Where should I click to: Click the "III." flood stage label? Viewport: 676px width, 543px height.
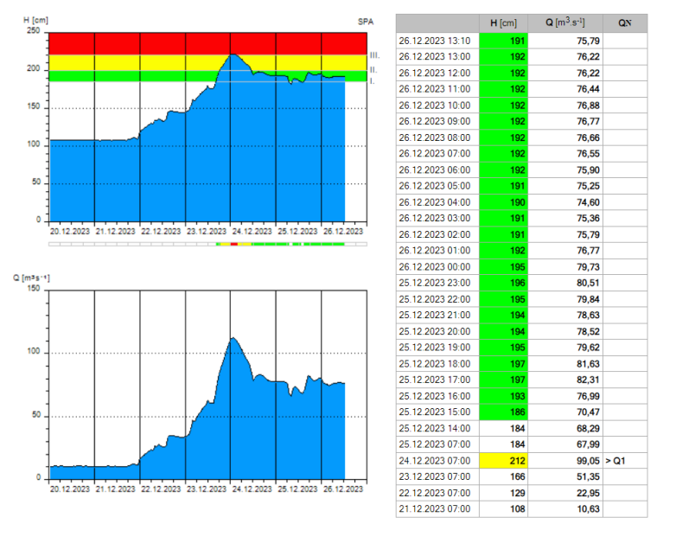(374, 54)
